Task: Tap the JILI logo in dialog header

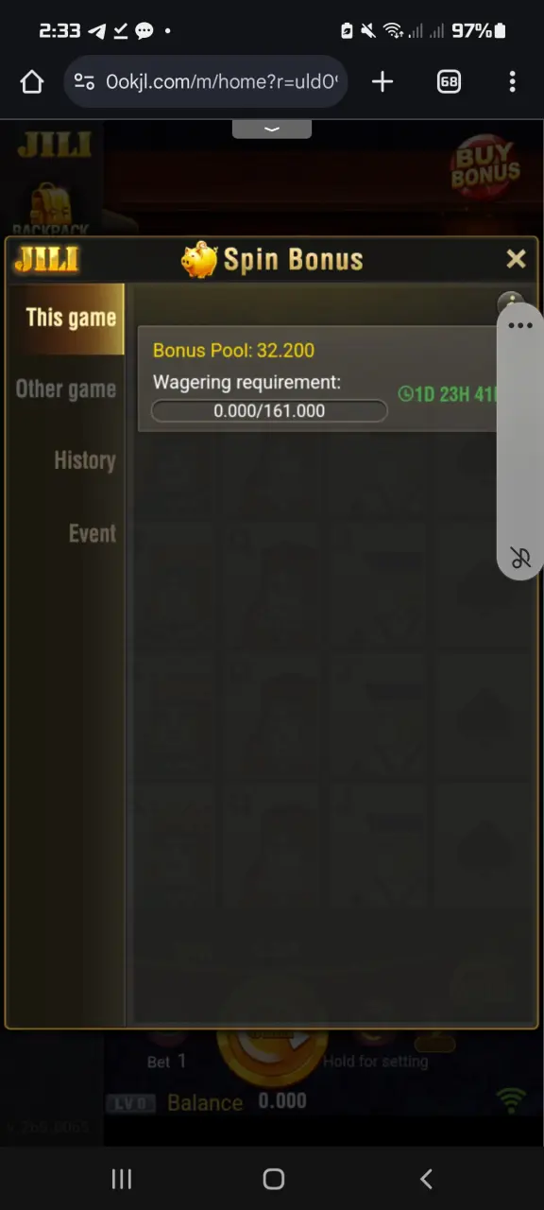Action: tap(46, 259)
